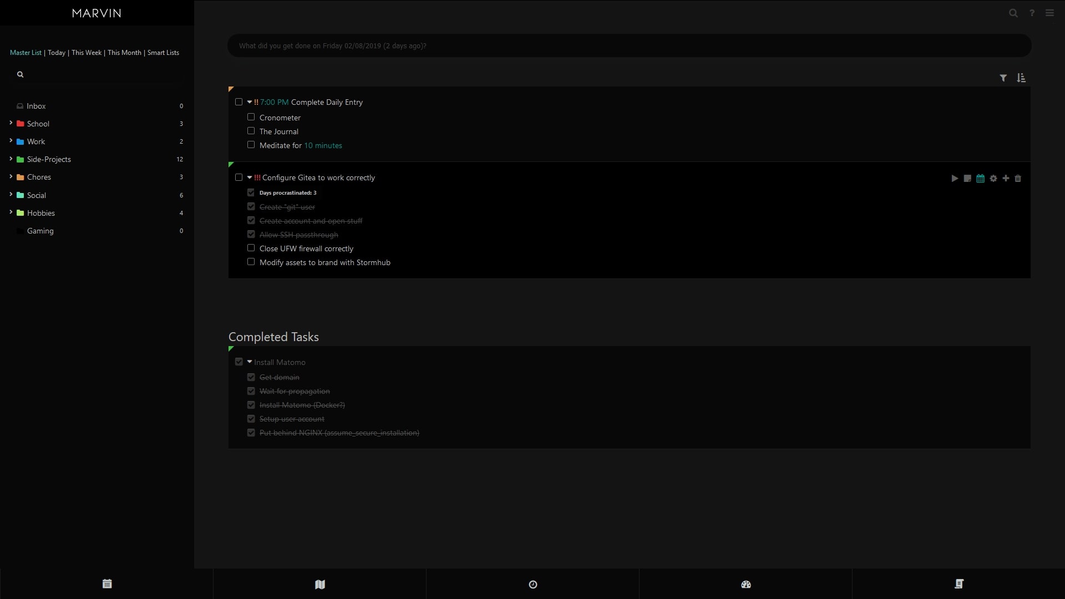Click the Work folder color icon
The width and height of the screenshot is (1065, 599).
point(21,141)
